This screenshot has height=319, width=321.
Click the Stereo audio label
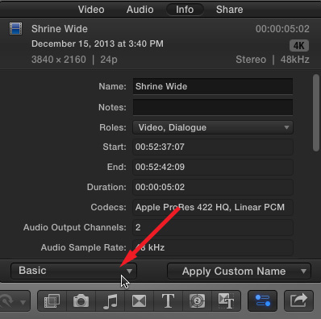click(x=251, y=60)
